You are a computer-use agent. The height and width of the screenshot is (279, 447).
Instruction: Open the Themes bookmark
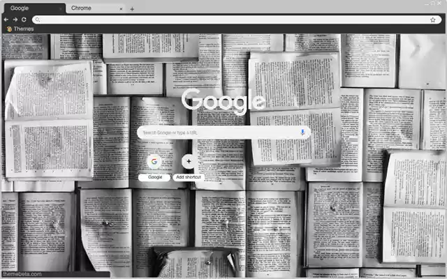tap(20, 29)
